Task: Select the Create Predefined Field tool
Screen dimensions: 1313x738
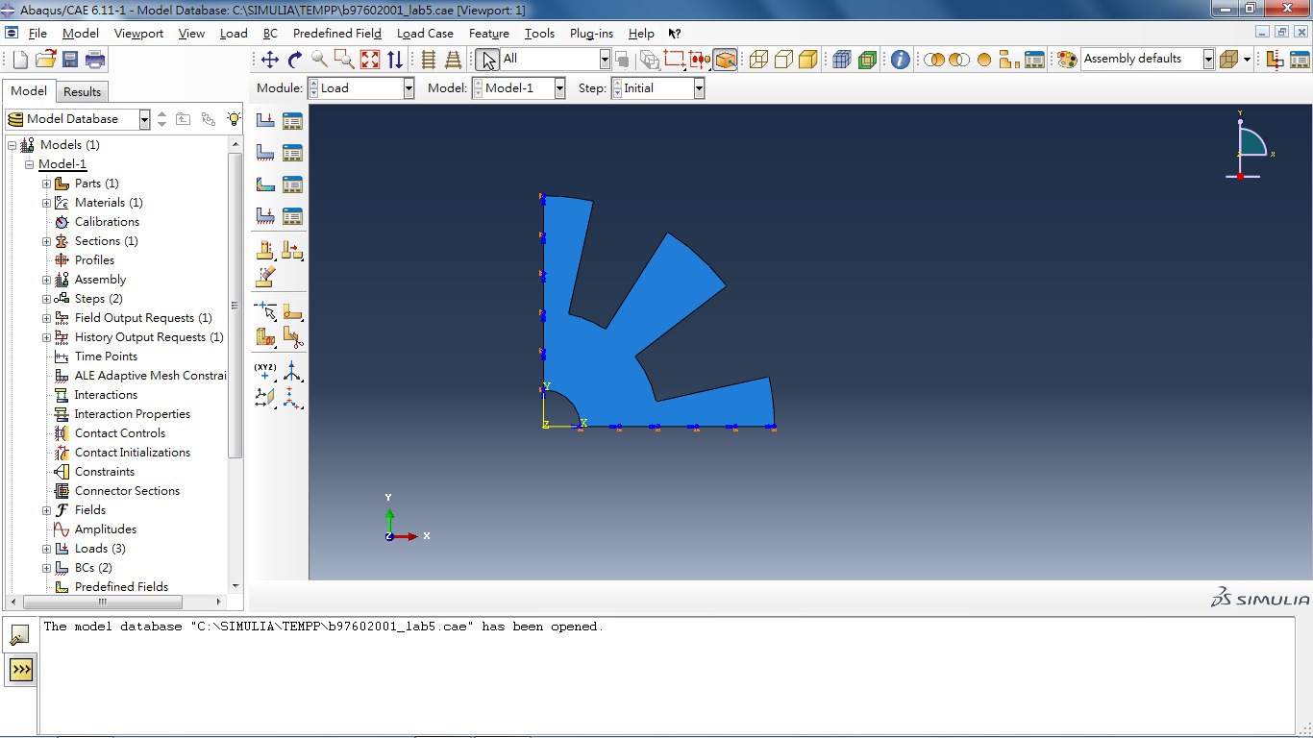Action: pos(265,184)
